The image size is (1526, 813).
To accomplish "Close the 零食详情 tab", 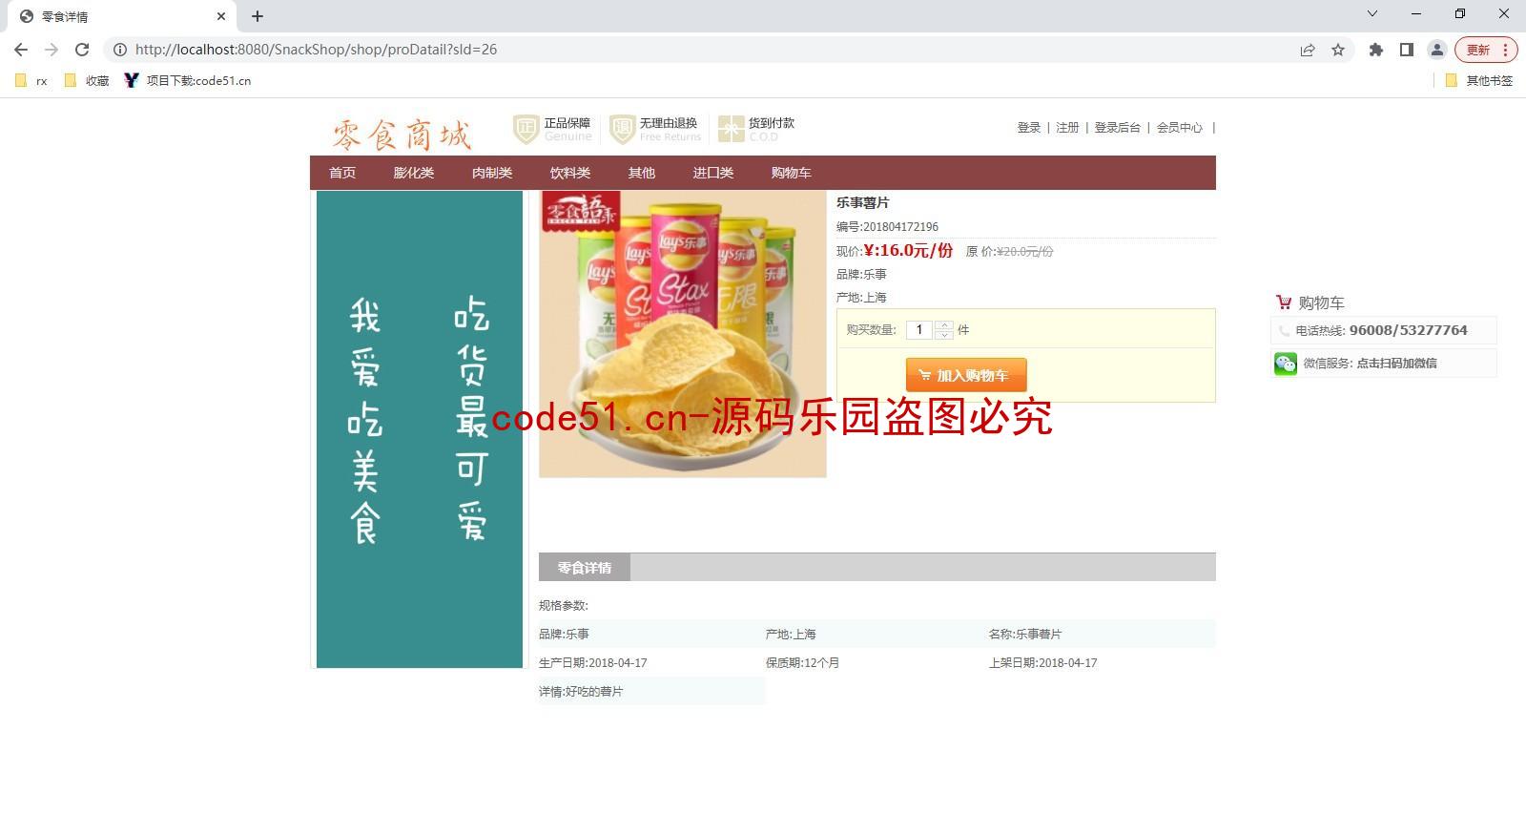I will point(221,16).
